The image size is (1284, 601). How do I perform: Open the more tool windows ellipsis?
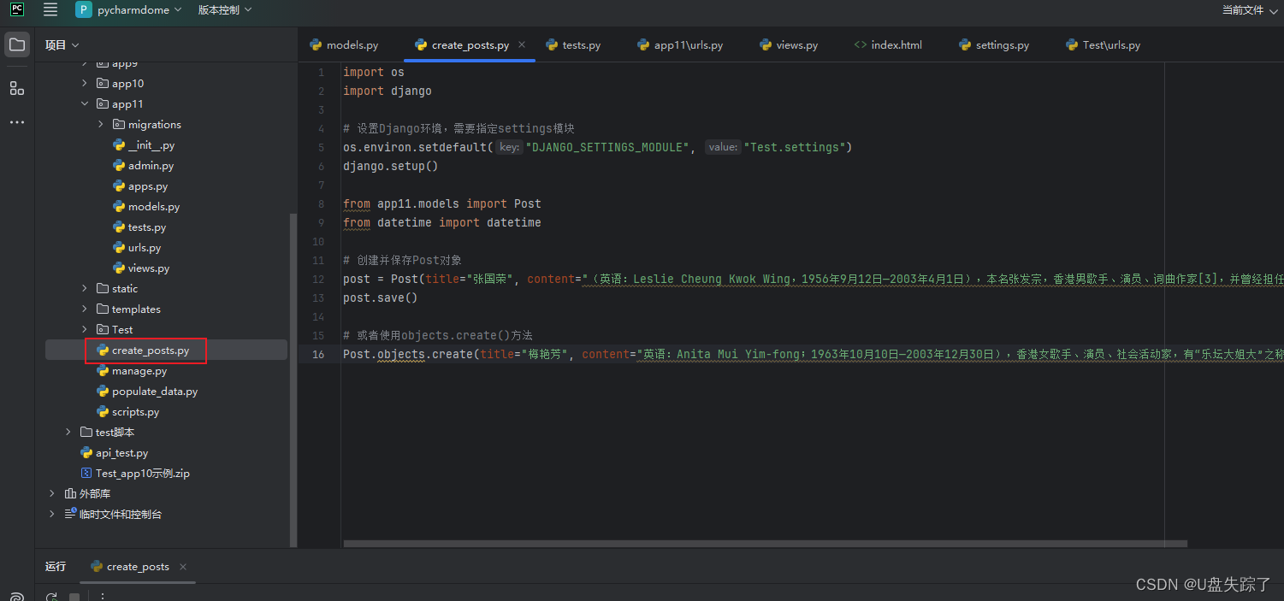(17, 122)
